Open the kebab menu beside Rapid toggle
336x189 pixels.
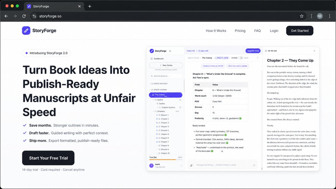258,58
